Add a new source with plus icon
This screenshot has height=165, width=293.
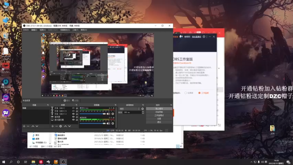pyautogui.click(x=52, y=126)
